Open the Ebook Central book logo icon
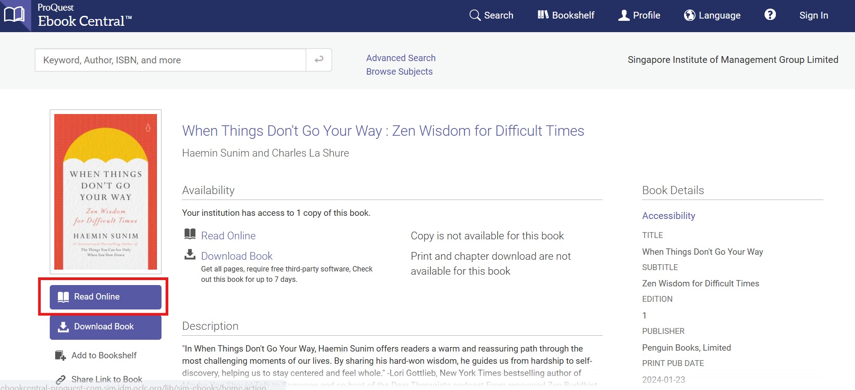The height and width of the screenshot is (390, 855). pos(14,15)
